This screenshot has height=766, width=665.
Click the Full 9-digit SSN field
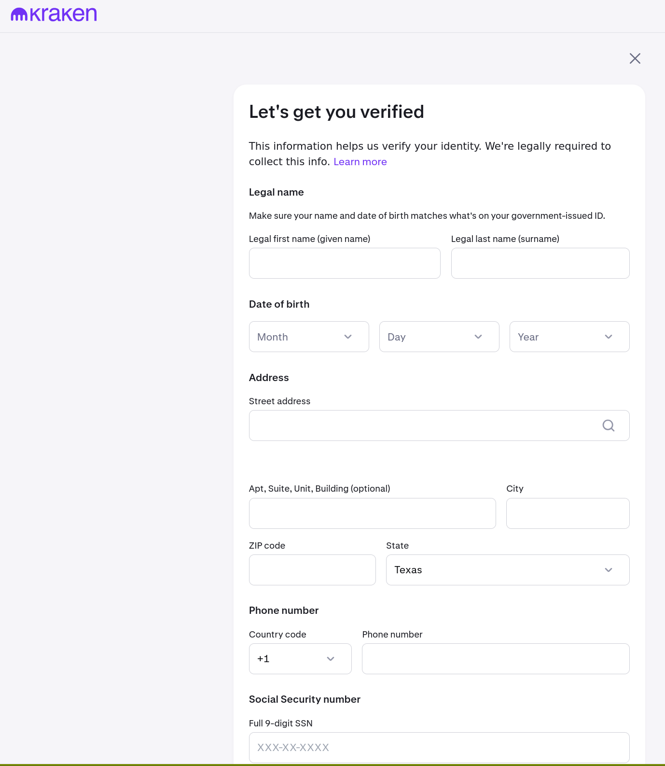pyautogui.click(x=439, y=748)
